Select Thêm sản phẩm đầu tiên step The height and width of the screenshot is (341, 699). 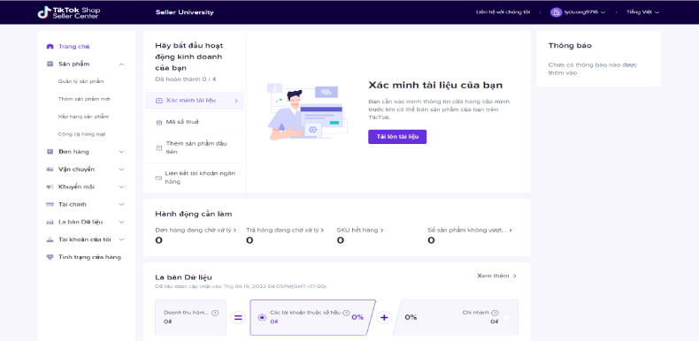click(x=195, y=148)
